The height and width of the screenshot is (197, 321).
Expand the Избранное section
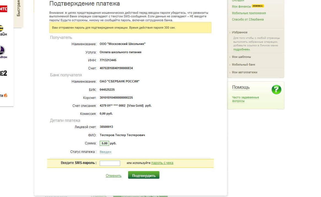tap(239, 32)
